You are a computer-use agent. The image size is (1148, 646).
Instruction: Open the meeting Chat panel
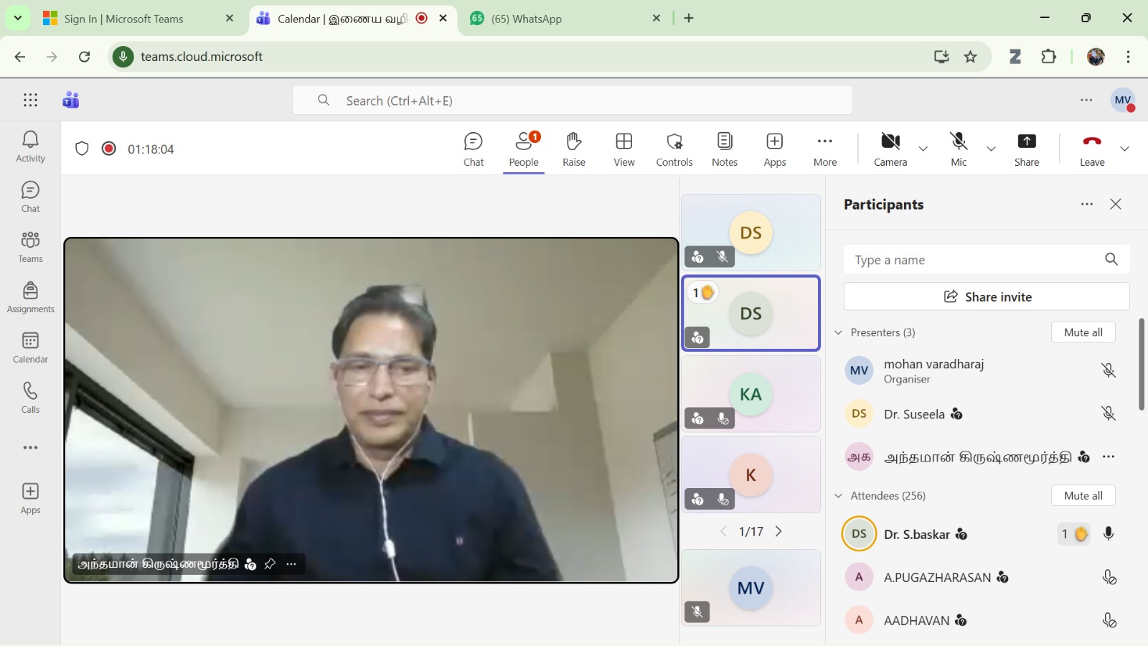coord(474,149)
